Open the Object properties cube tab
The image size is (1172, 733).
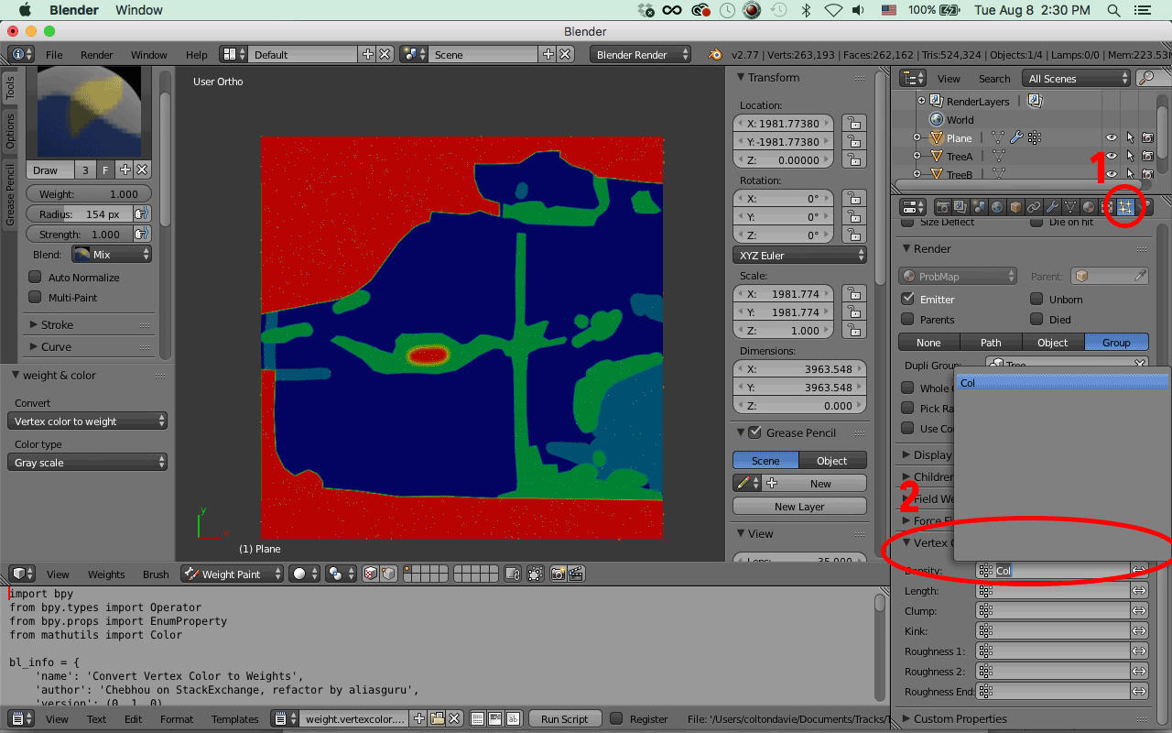[1015, 207]
